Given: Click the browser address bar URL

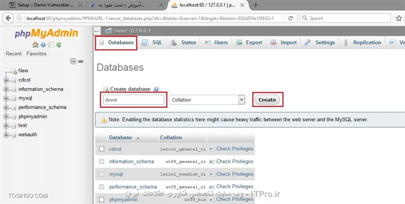Looking at the screenshot, I should click(150, 18).
